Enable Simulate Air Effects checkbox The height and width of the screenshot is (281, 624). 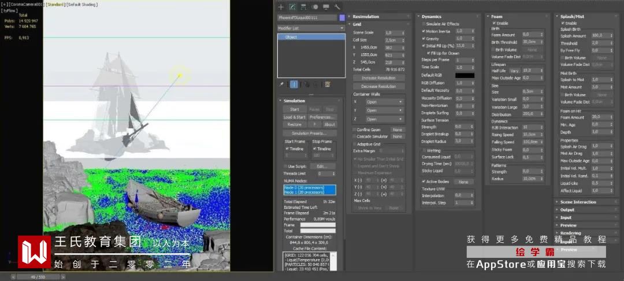(424, 24)
